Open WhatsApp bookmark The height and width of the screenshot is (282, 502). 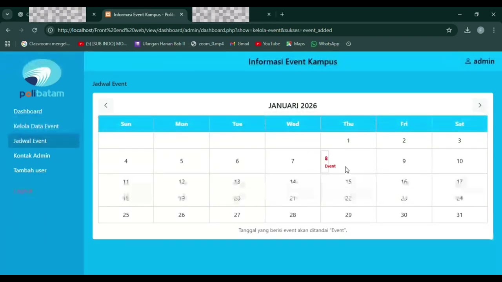325,44
